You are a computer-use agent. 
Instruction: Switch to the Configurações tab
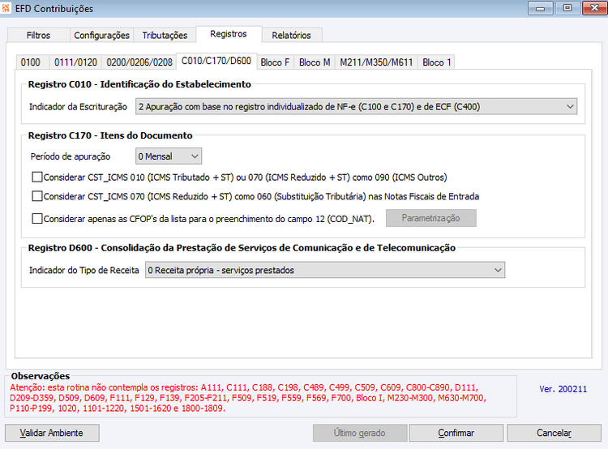(101, 36)
